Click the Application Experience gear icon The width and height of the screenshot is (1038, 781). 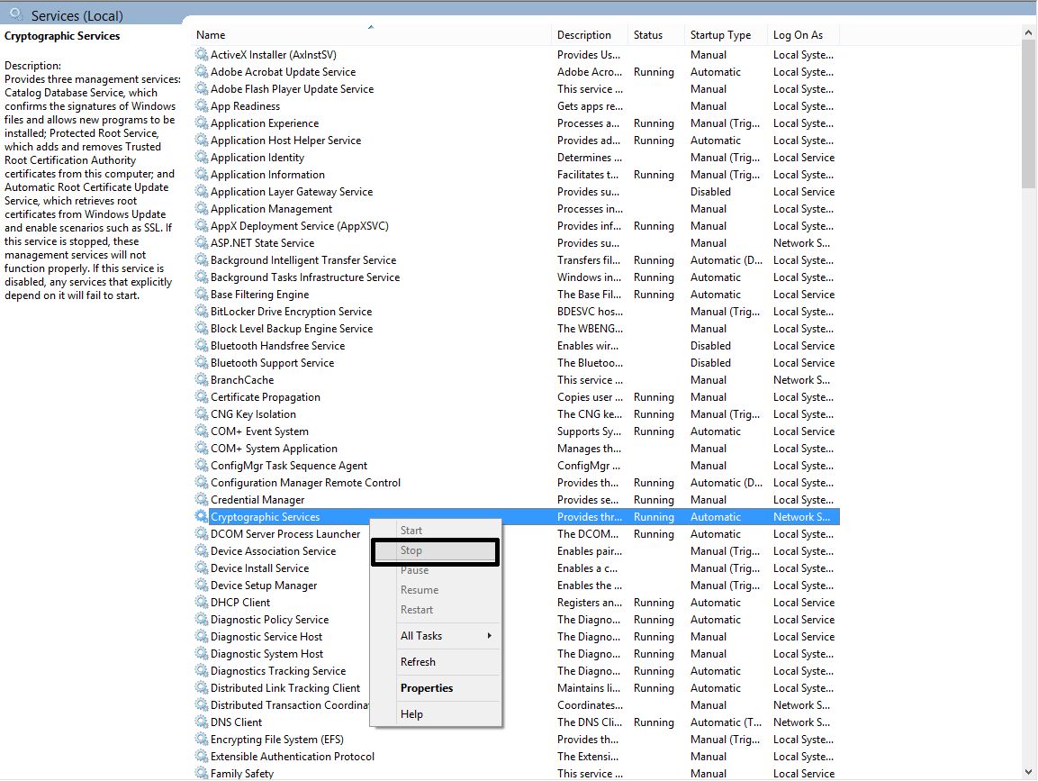pyautogui.click(x=202, y=123)
